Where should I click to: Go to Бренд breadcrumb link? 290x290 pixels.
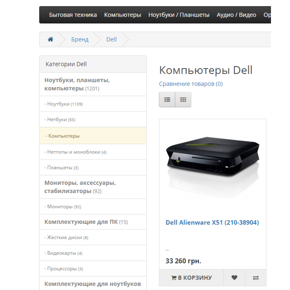tap(80, 39)
